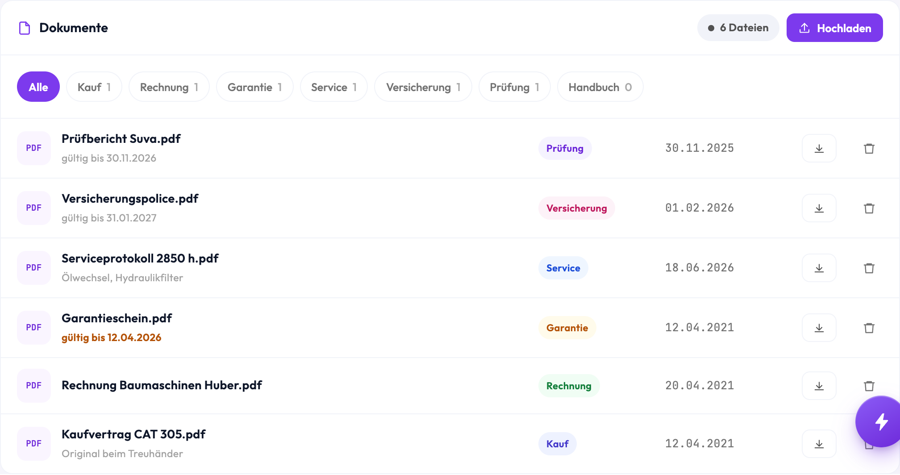The image size is (900, 475).
Task: Open file name Prüfbericht Suva.pdf
Action: [x=121, y=139]
